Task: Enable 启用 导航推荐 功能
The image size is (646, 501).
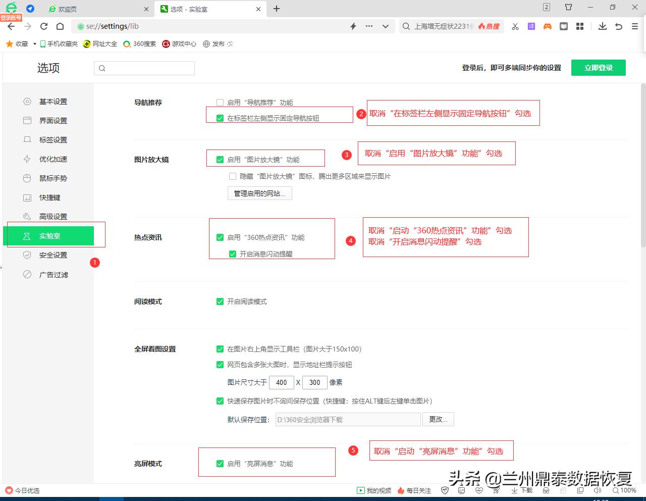Action: click(x=220, y=102)
